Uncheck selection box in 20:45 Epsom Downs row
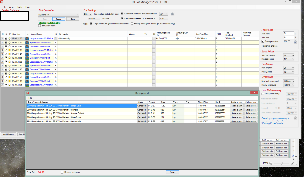 click(6, 54)
